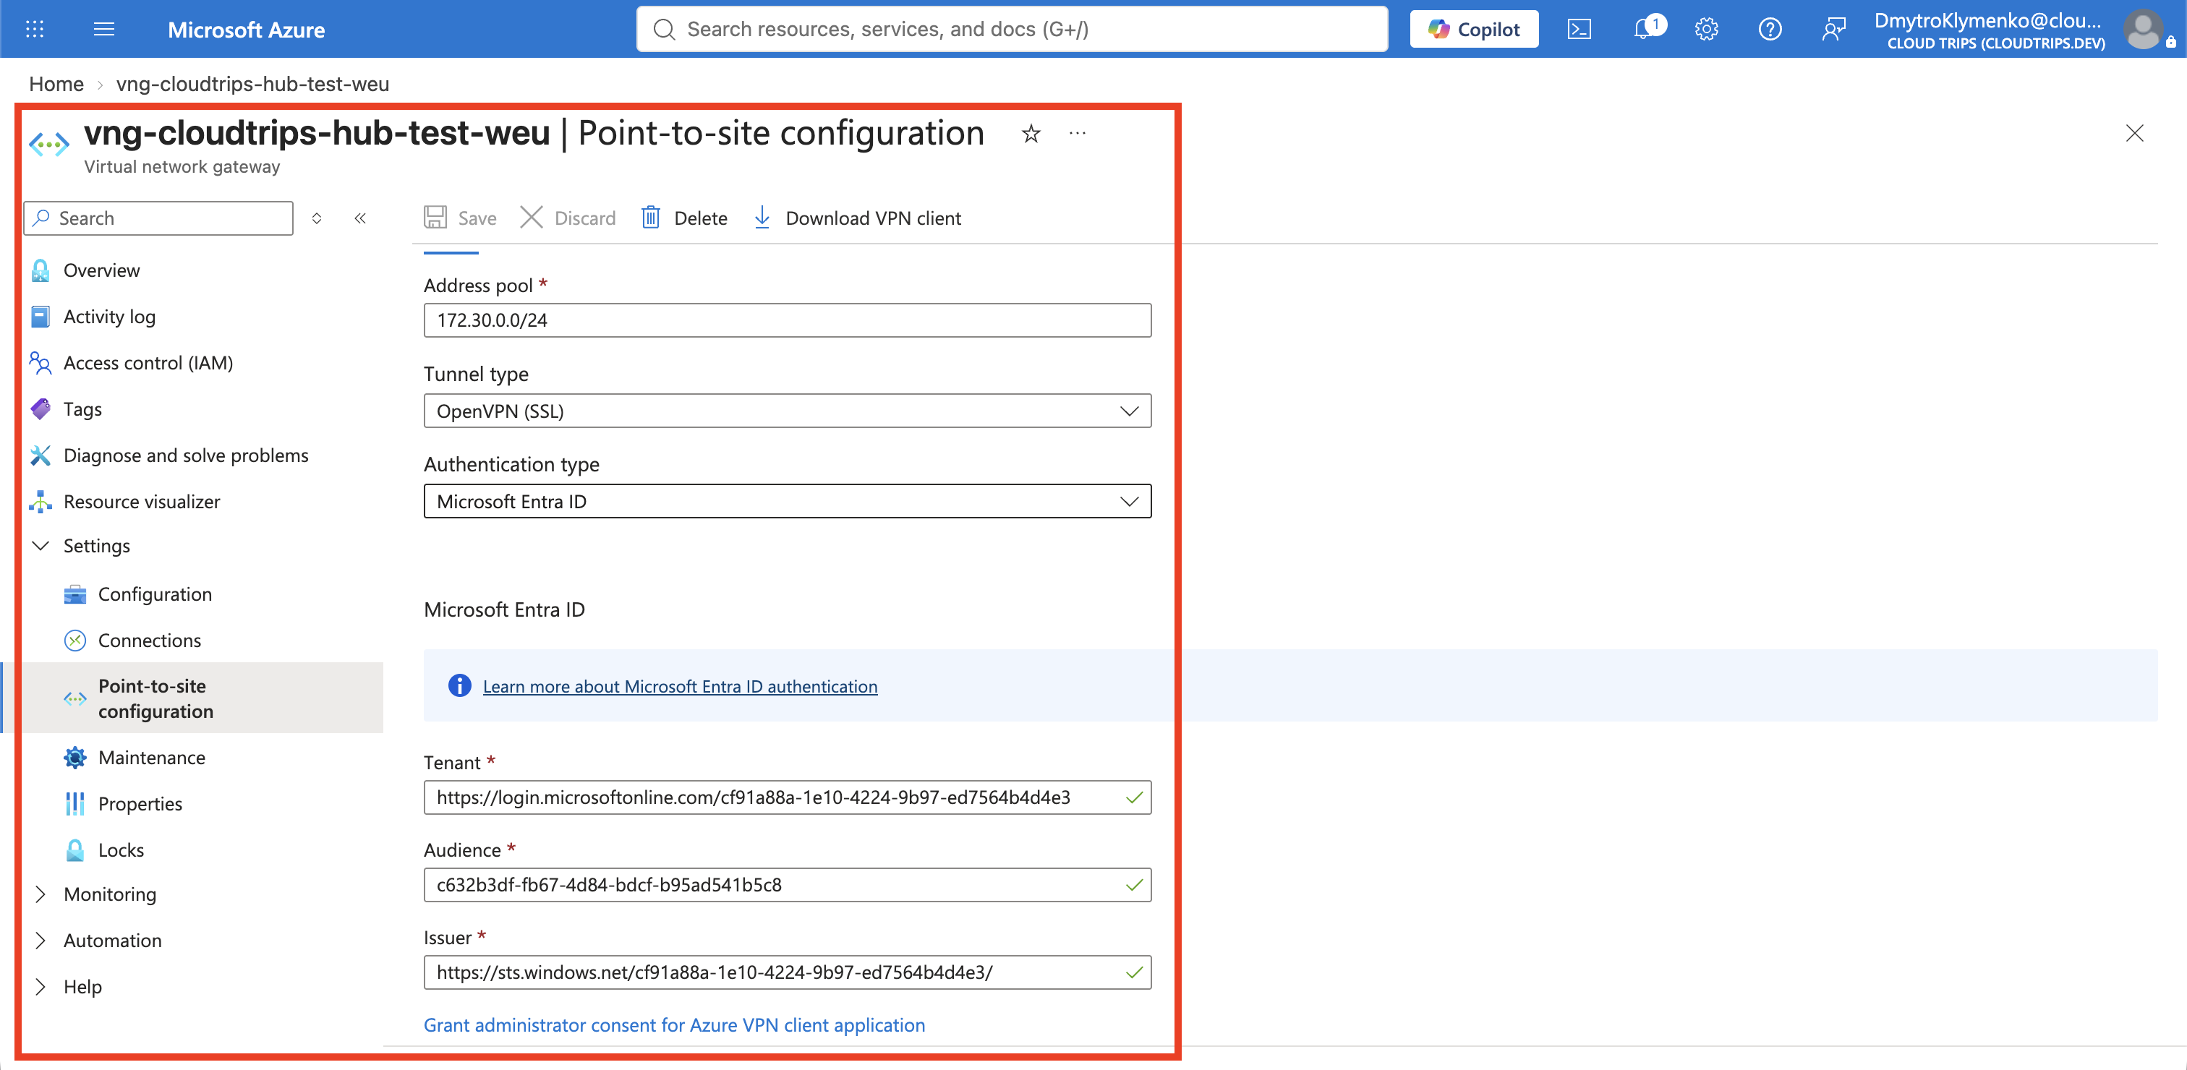Click the Save toolbar button
This screenshot has height=1070, width=2187.
click(x=460, y=218)
